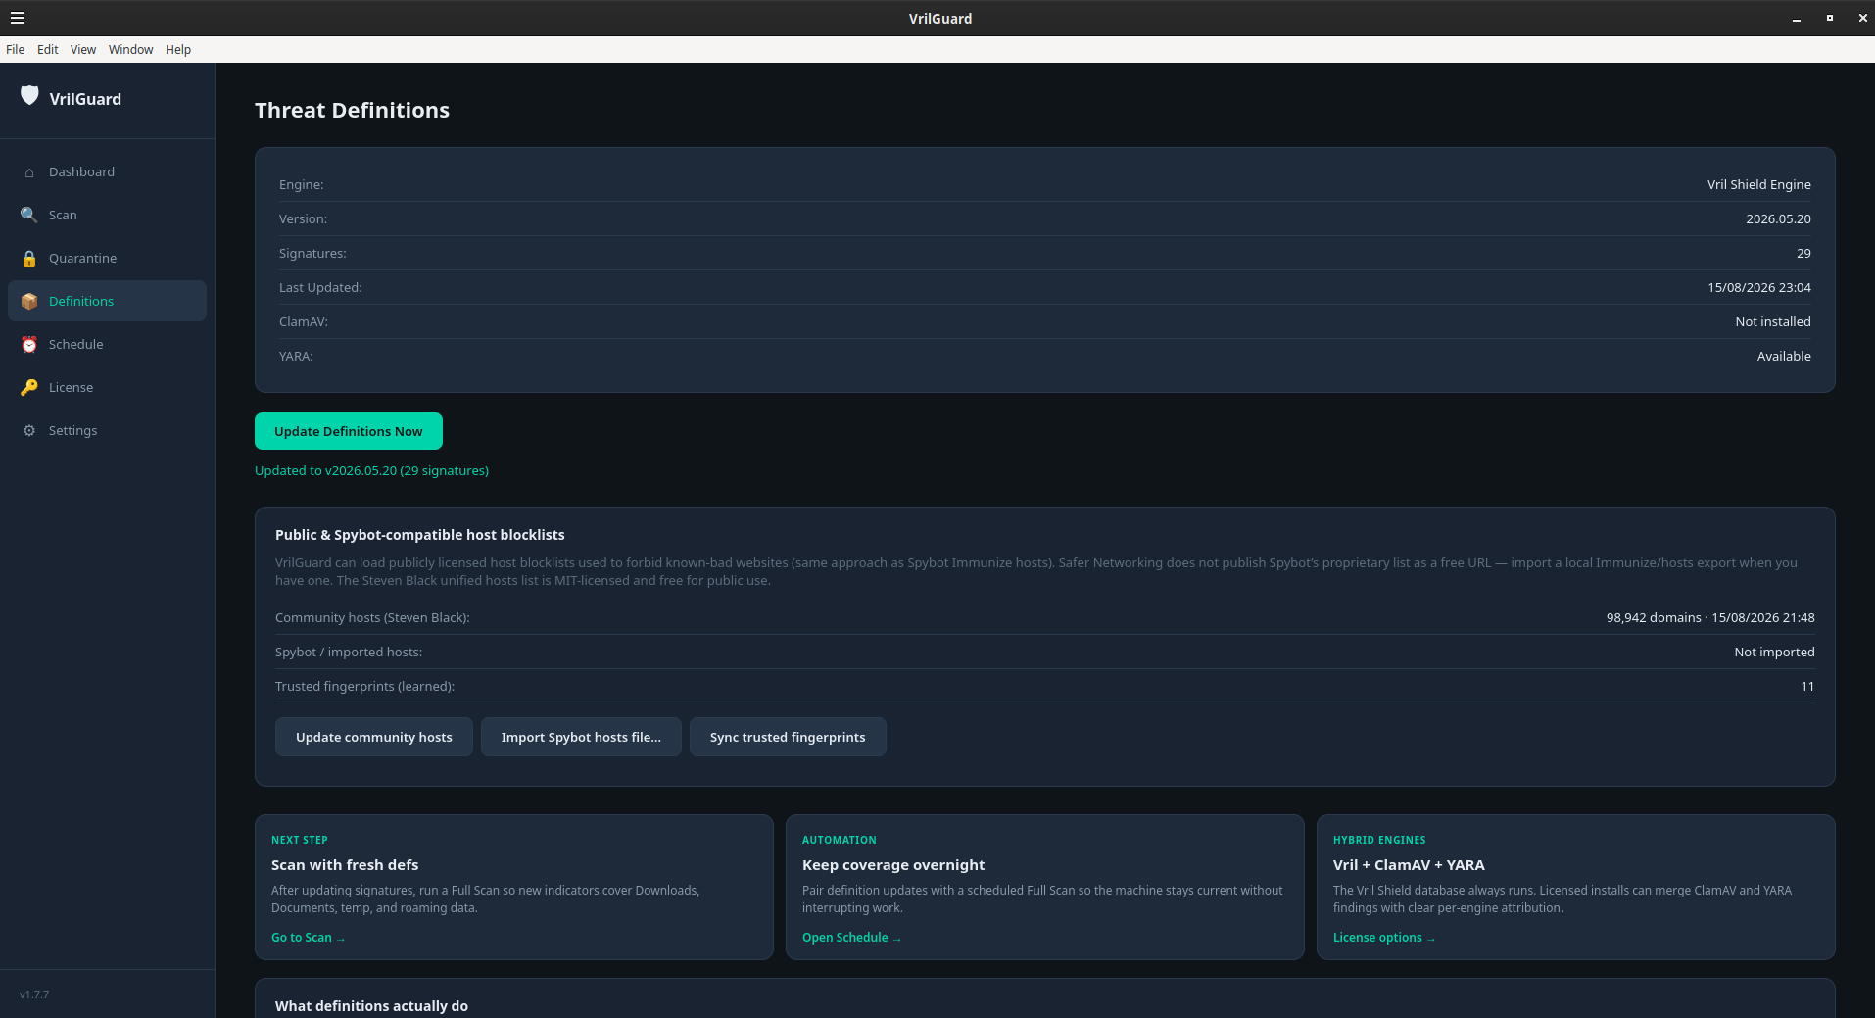
Task: Open the Quarantine section
Action: (107, 258)
